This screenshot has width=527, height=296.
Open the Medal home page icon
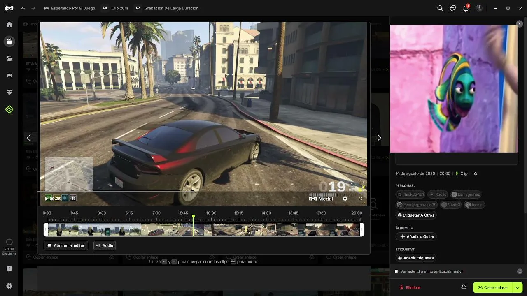point(9,24)
